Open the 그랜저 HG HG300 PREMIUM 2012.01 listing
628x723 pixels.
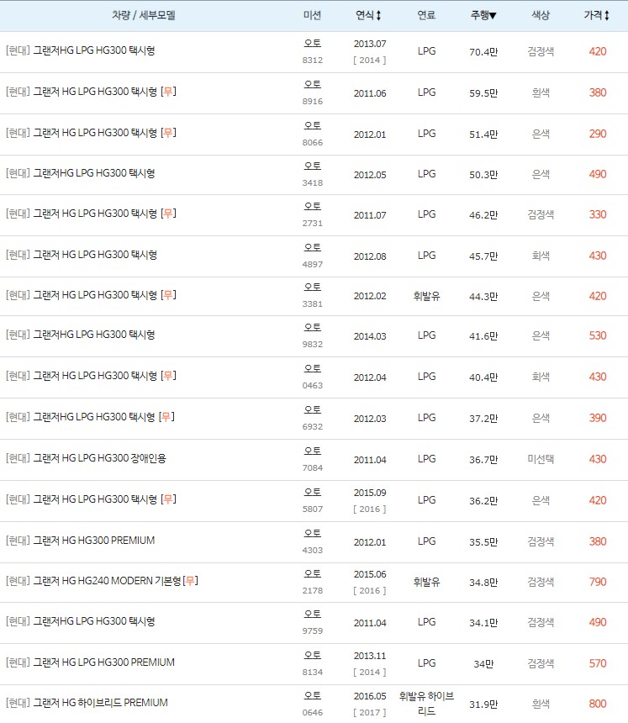coord(90,541)
